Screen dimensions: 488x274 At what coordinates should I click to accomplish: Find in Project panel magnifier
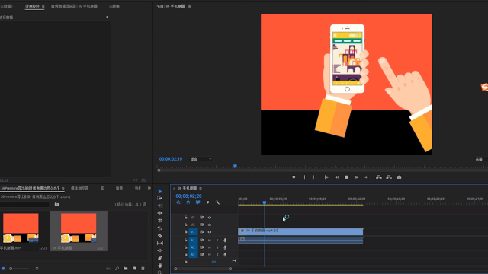117,269
